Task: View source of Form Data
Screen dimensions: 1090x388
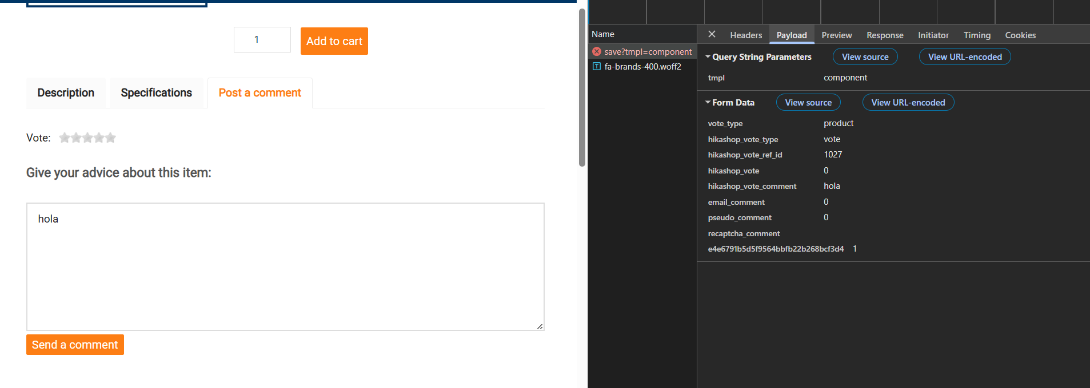Action: coord(808,102)
